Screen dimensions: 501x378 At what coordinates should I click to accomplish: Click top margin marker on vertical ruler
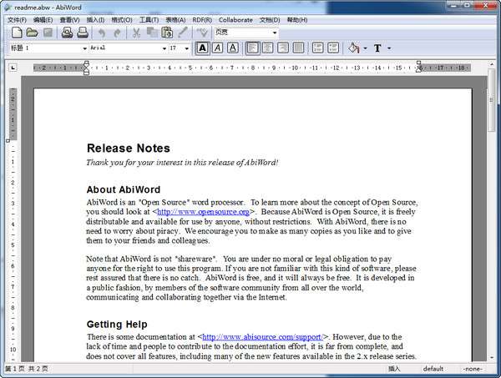click(8, 140)
